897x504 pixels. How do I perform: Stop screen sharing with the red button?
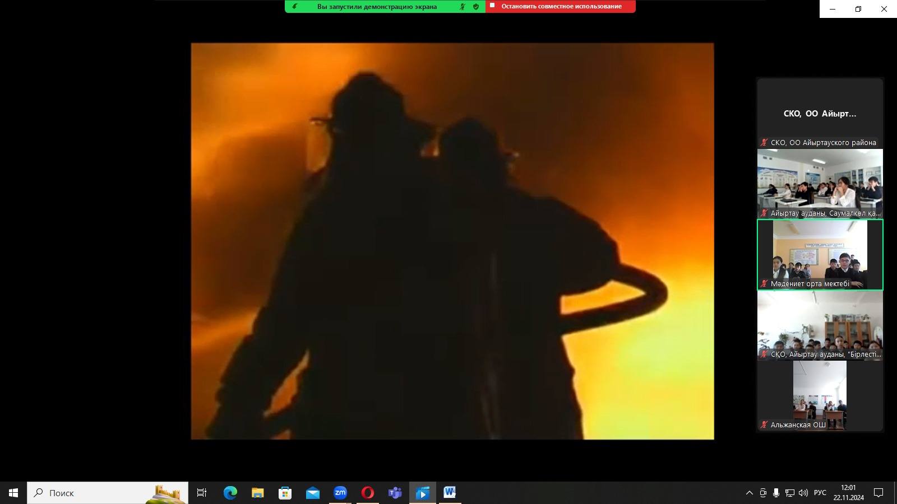click(561, 6)
